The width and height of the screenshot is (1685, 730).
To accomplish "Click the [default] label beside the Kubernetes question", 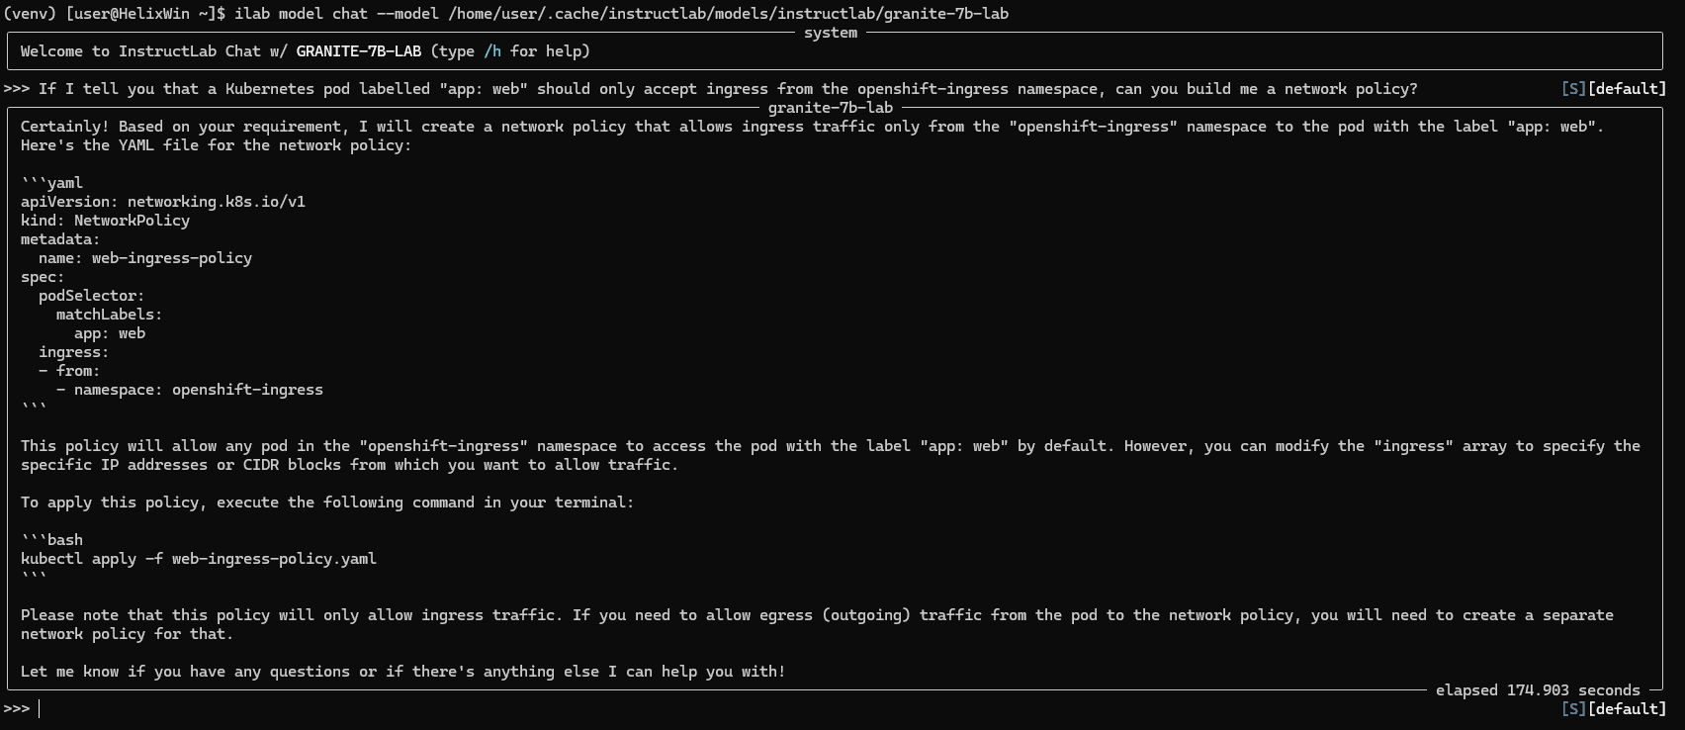I will click(1627, 89).
